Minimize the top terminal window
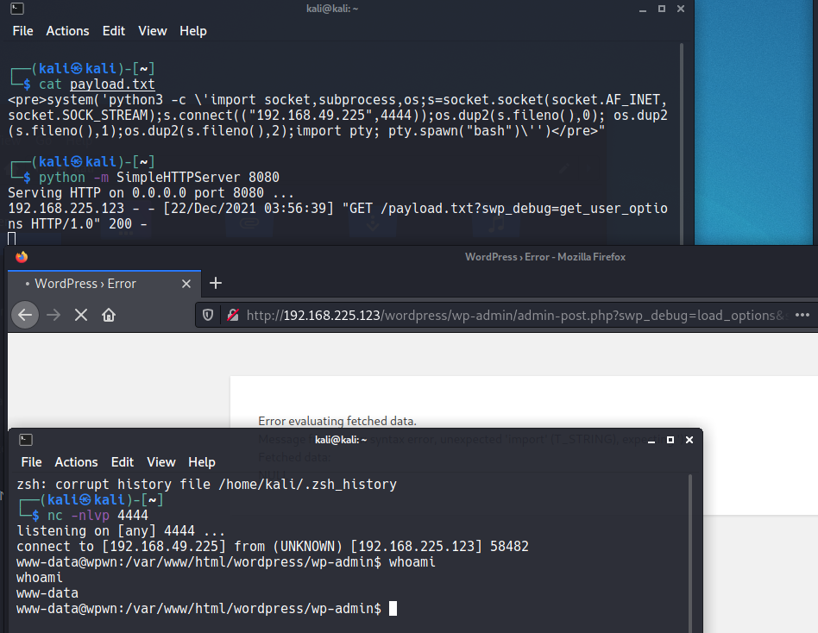The height and width of the screenshot is (633, 818). [x=643, y=9]
